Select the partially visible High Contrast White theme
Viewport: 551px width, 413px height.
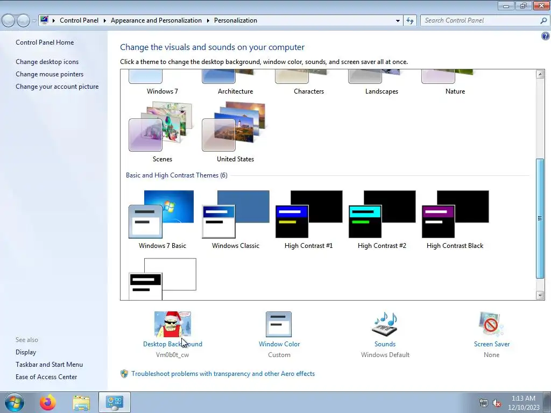click(x=163, y=279)
